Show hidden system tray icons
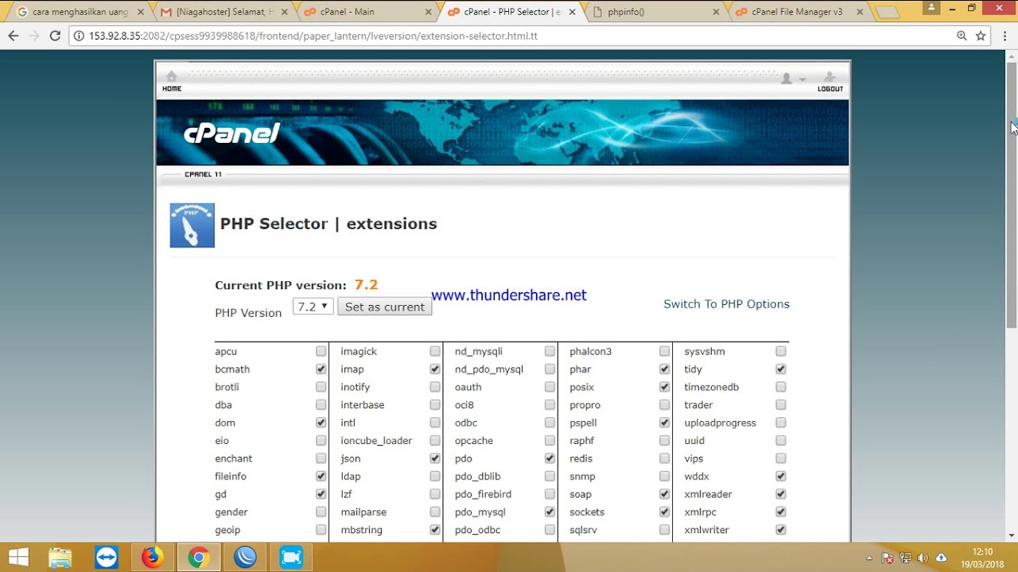Image resolution: width=1018 pixels, height=572 pixels. click(x=869, y=558)
